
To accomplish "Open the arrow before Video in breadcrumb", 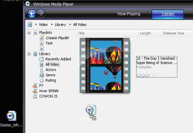I will click(36, 24).
